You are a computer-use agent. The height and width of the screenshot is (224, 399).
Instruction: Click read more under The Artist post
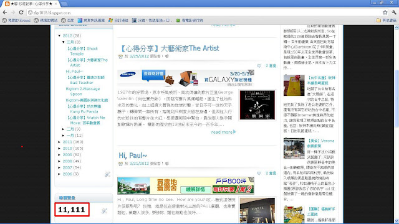(223, 132)
